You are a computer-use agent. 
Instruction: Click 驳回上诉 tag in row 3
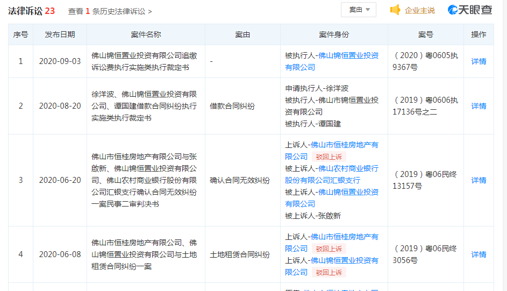coord(329,157)
